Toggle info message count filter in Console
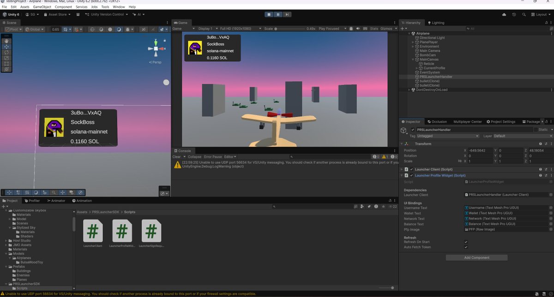554x297 pixels. point(376,157)
